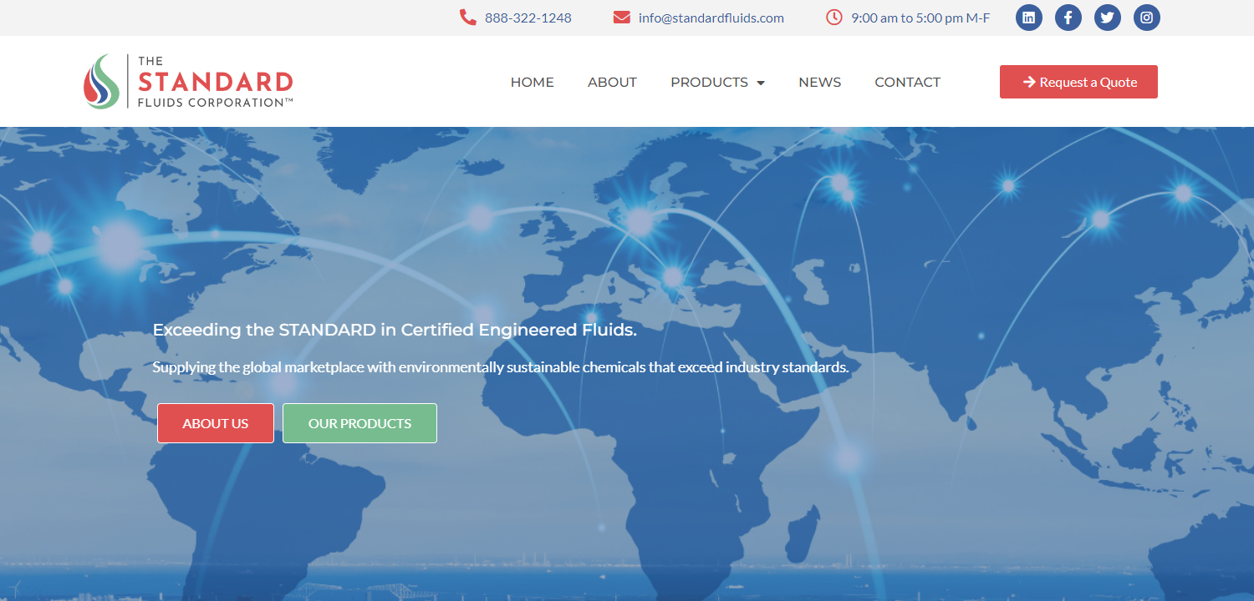
Task: Open the PRODUCTS menu item
Action: [x=710, y=82]
